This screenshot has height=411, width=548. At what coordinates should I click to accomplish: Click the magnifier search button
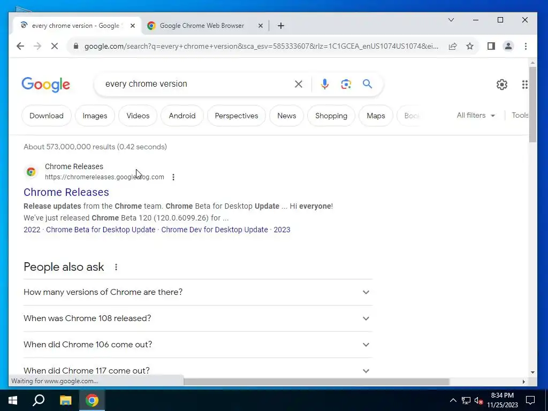tap(367, 84)
